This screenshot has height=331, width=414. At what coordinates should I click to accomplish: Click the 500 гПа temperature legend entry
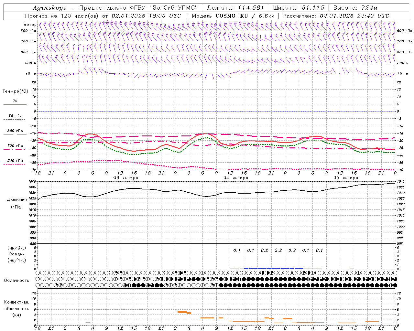15,161
